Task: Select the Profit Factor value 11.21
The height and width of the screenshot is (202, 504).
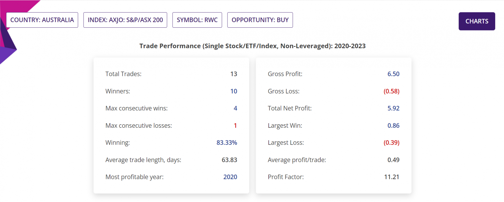Action: (x=392, y=177)
